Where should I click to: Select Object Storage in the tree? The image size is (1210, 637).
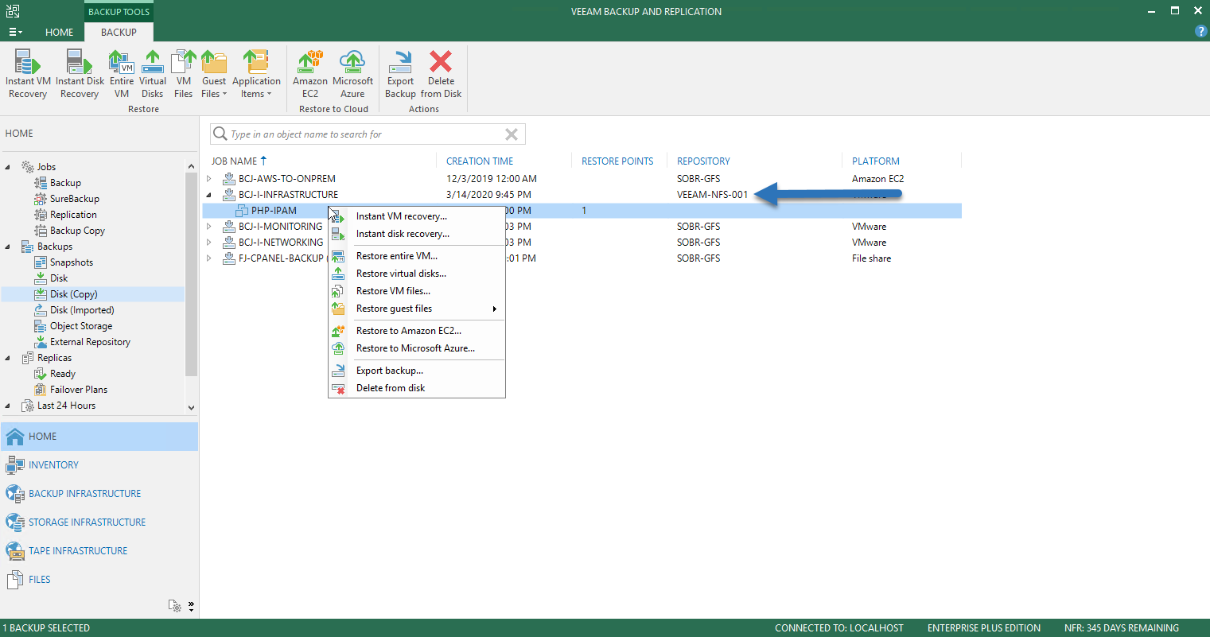point(81,326)
